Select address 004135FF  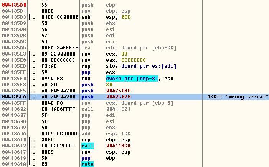(14, 103)
